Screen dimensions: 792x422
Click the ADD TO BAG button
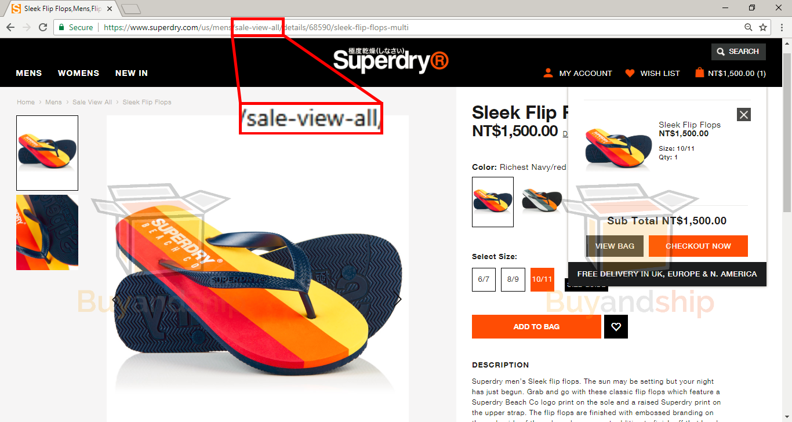(x=536, y=327)
